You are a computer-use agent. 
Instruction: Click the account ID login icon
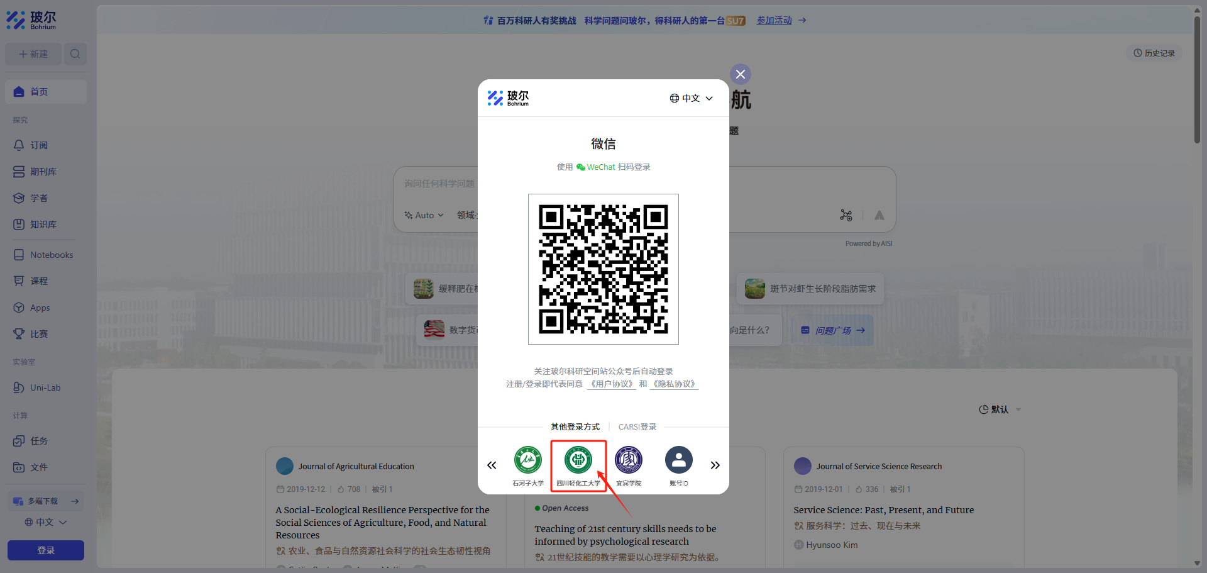678,460
